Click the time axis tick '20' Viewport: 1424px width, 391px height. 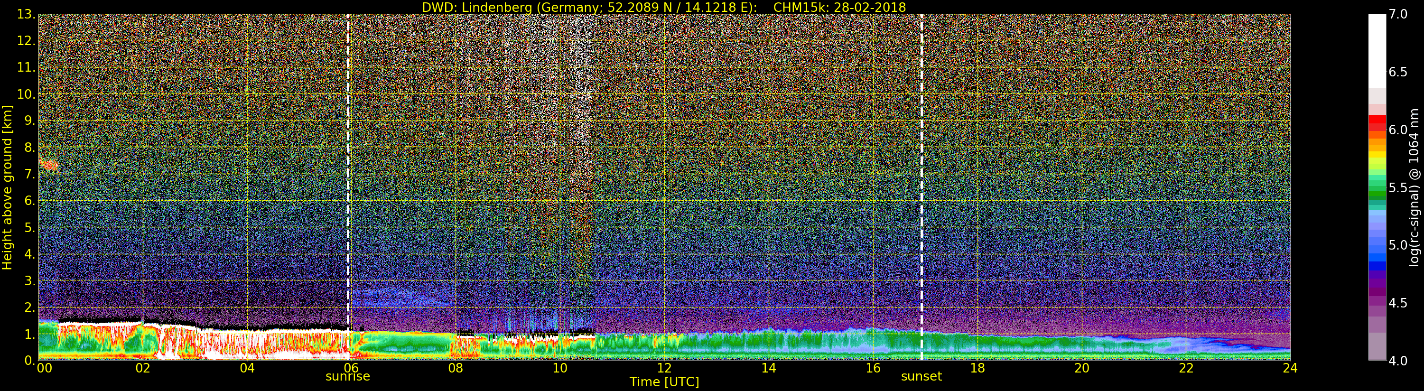click(1081, 368)
